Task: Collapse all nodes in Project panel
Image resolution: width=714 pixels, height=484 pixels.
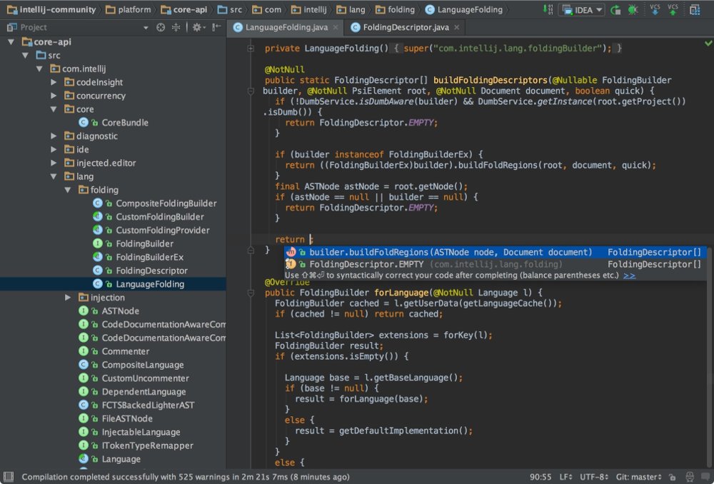Action: point(176,27)
